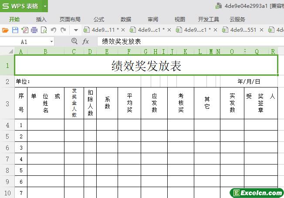Select column A header
The image size is (284, 198).
pyautogui.click(x=21, y=52)
